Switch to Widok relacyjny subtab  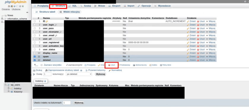[x=70, y=12]
